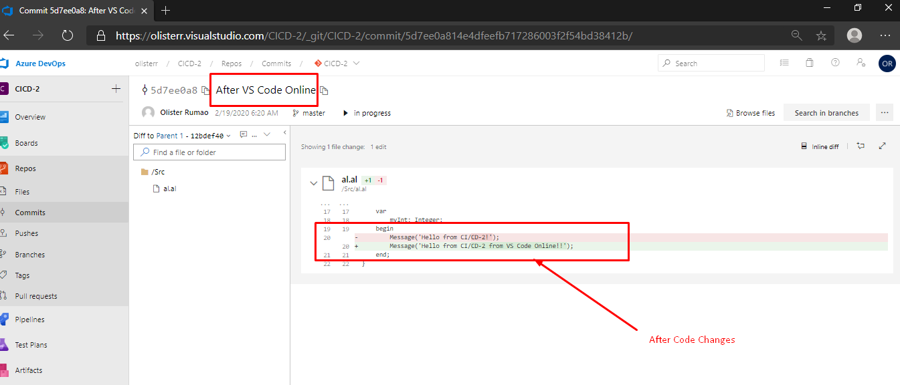This screenshot has width=900, height=385.
Task: Click the -1 removed lines badge
Action: (x=380, y=180)
